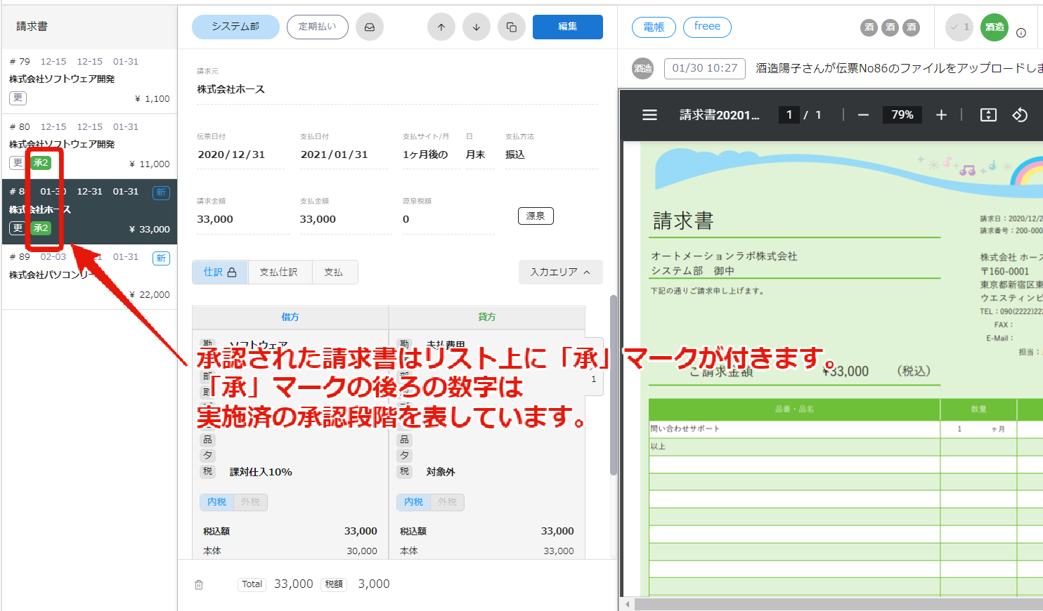Zoom in the PDF with plus
This screenshot has width=1043, height=611.
point(941,114)
